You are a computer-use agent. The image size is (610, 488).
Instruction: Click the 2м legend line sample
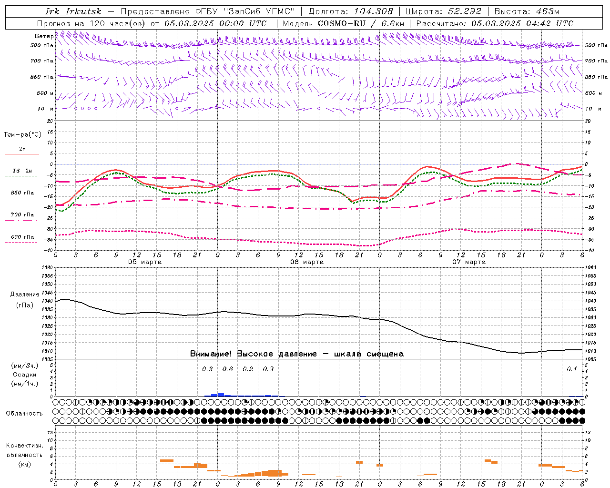tap(22, 154)
